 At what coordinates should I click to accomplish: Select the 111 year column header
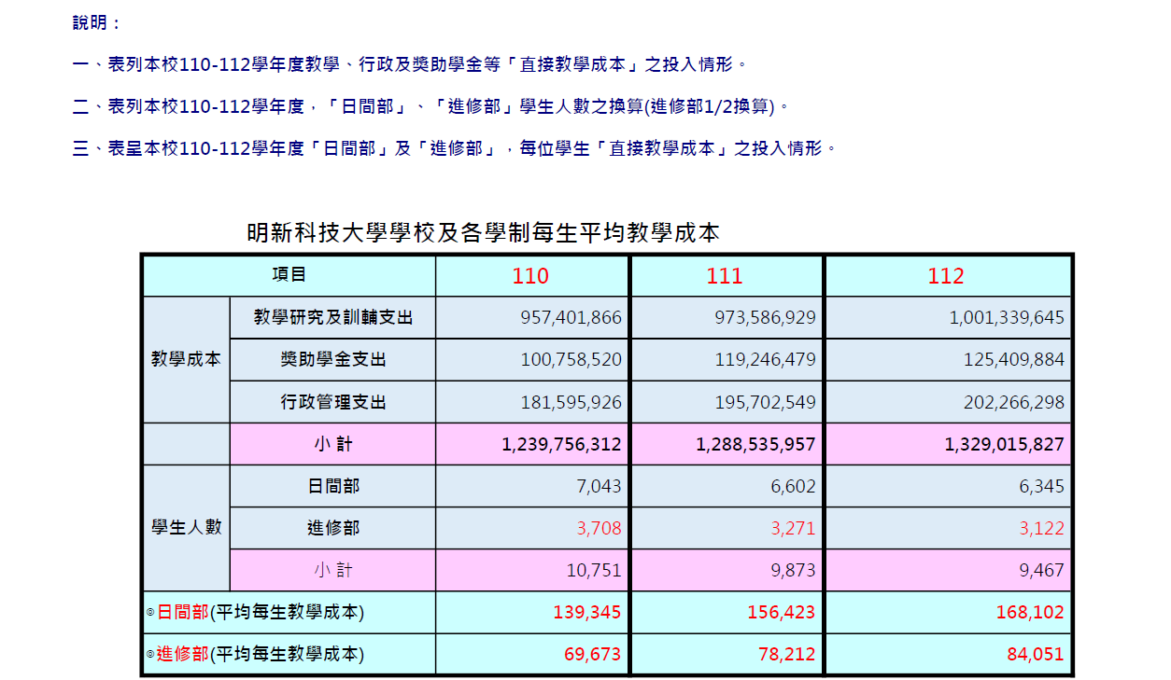coord(725,276)
